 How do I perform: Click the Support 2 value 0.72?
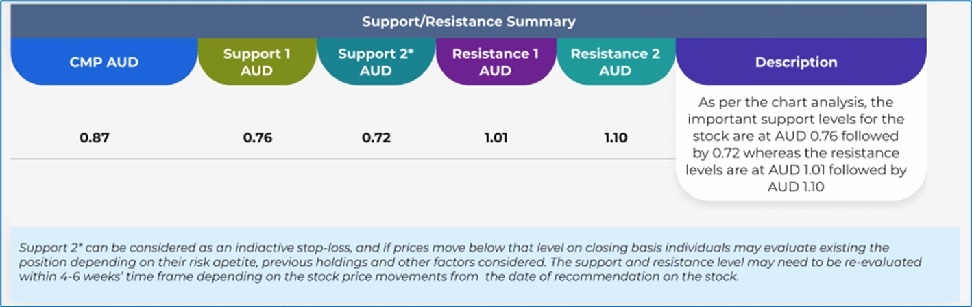click(376, 138)
